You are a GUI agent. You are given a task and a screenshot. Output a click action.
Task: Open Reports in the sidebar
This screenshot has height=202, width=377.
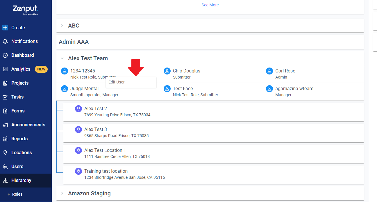(19, 139)
